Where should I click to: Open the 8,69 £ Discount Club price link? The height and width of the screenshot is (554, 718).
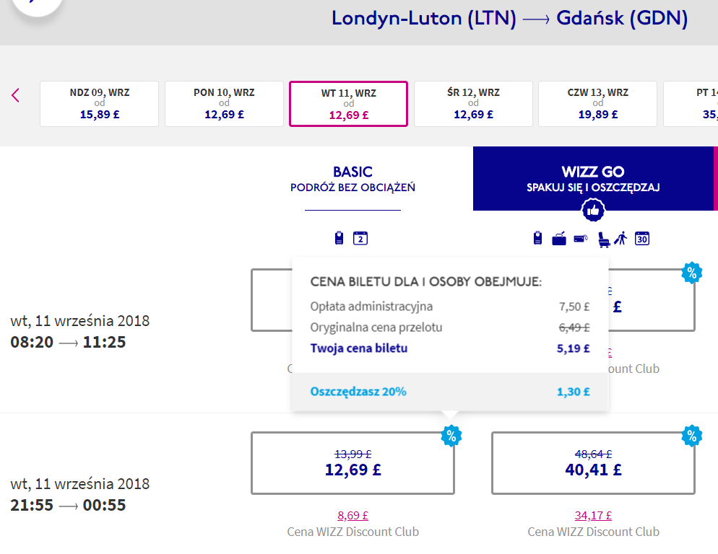pos(352,516)
